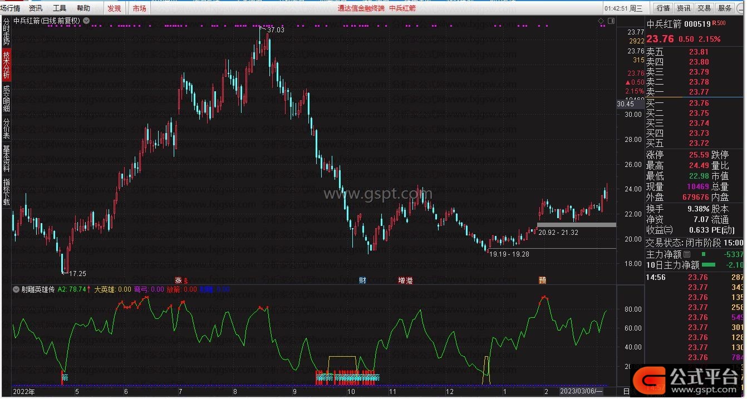747x399 pixels.
Task: Click the 涨 event marker under the chart
Action: [179, 280]
